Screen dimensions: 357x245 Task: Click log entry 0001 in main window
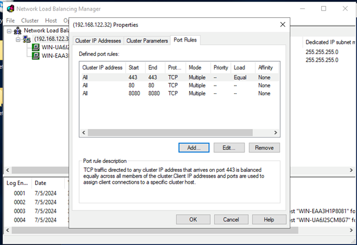20,193
